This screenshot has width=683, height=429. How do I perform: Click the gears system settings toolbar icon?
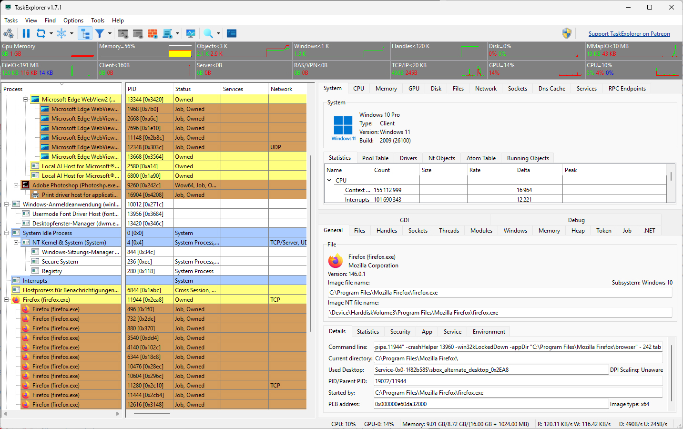9,33
